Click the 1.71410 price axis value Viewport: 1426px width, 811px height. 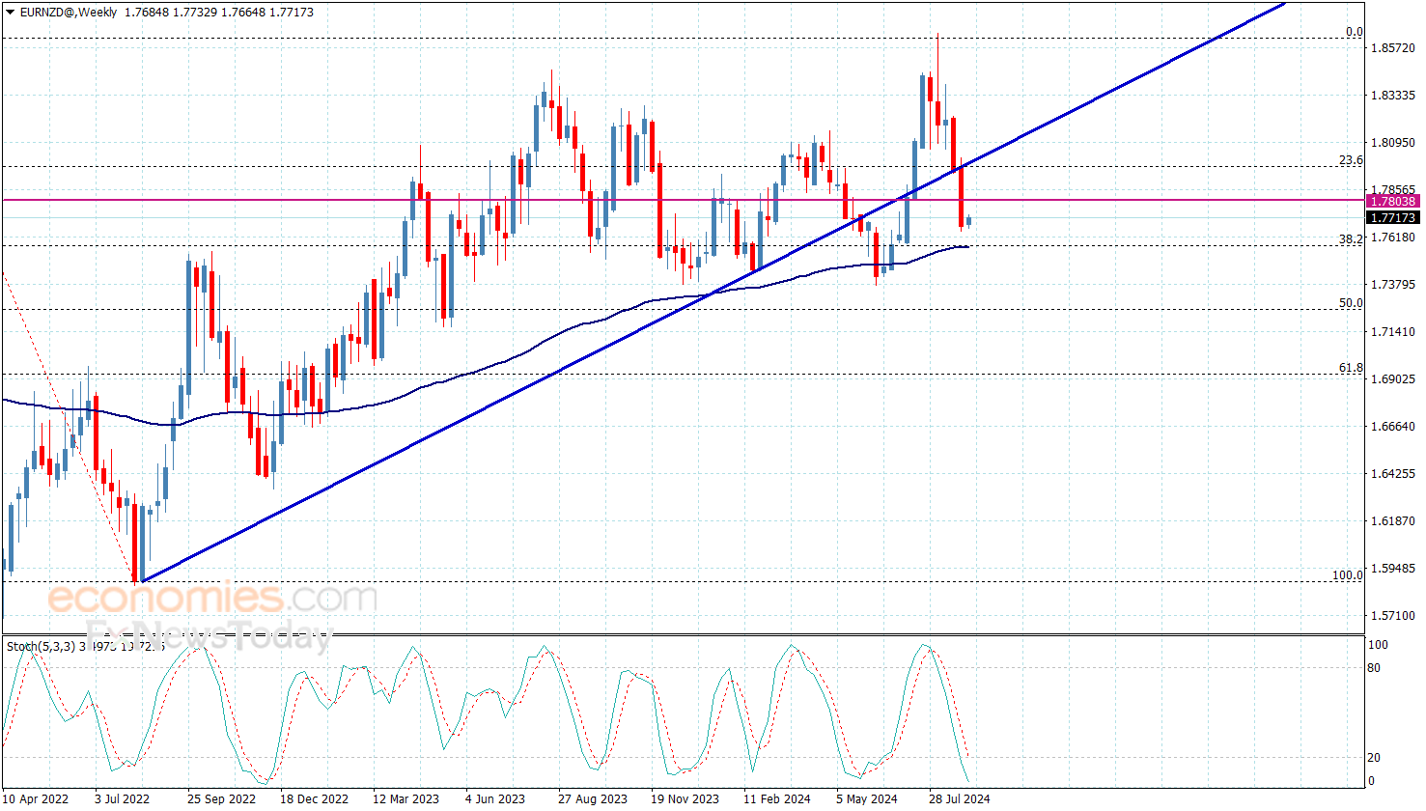pos(1393,332)
